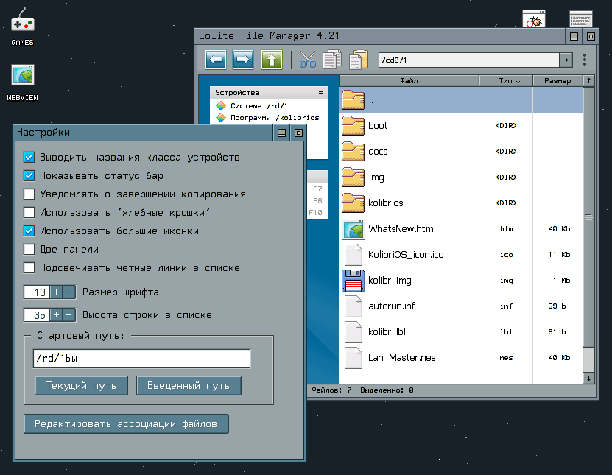Click the paste clipboard toolbar icon

pos(359,60)
